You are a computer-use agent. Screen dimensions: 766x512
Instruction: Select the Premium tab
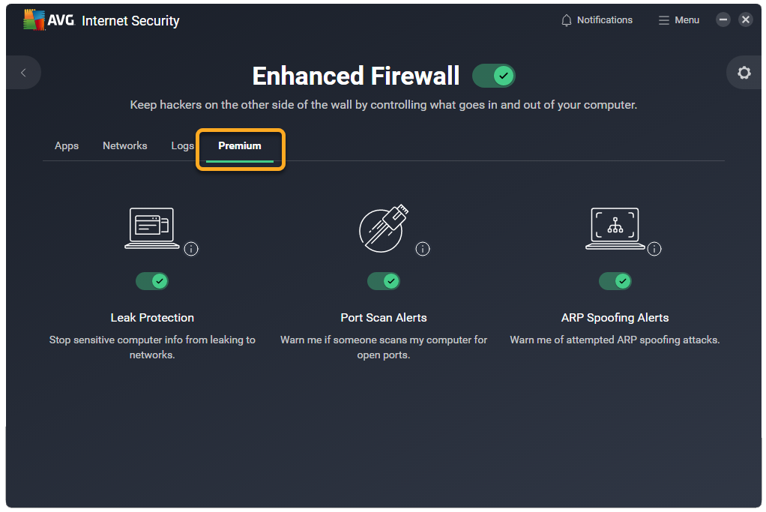(239, 145)
